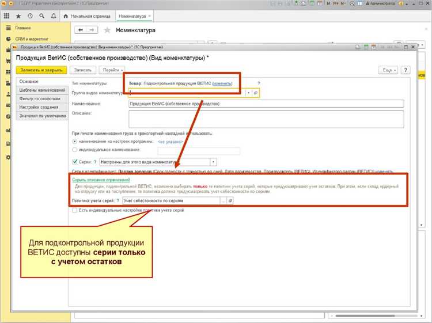Open the CRM и маркетинг section

32,39
